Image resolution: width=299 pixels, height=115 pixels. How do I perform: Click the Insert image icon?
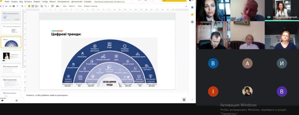coord(36,6)
